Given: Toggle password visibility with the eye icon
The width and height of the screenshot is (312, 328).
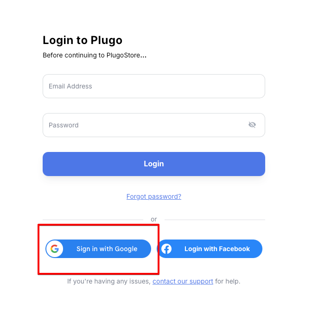Looking at the screenshot, I should click(x=252, y=125).
